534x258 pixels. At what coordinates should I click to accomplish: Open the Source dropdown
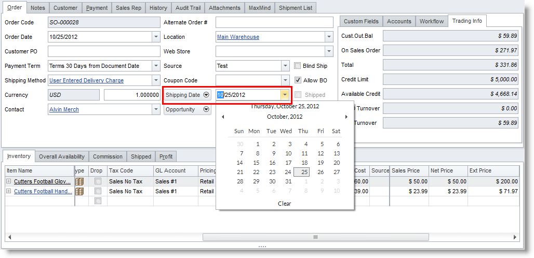click(x=285, y=66)
